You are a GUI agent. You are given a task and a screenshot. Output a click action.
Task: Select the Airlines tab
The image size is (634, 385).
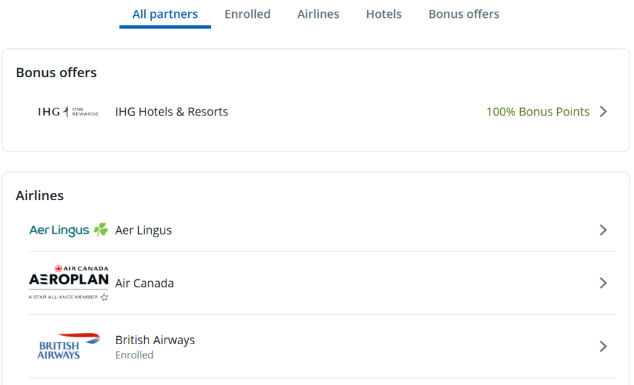(318, 14)
